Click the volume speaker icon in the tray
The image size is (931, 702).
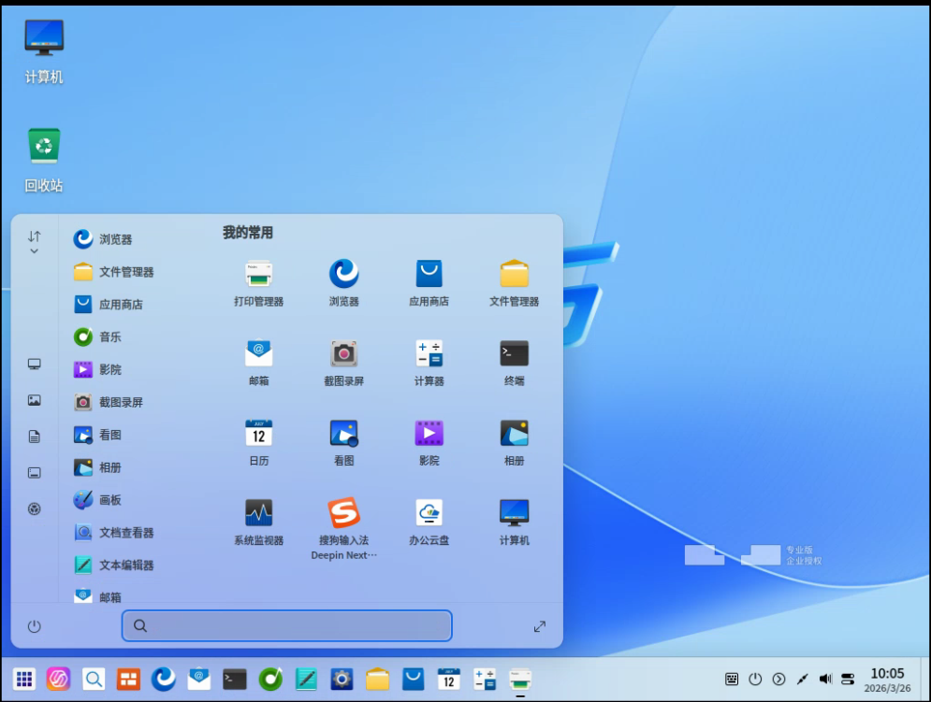(x=825, y=679)
